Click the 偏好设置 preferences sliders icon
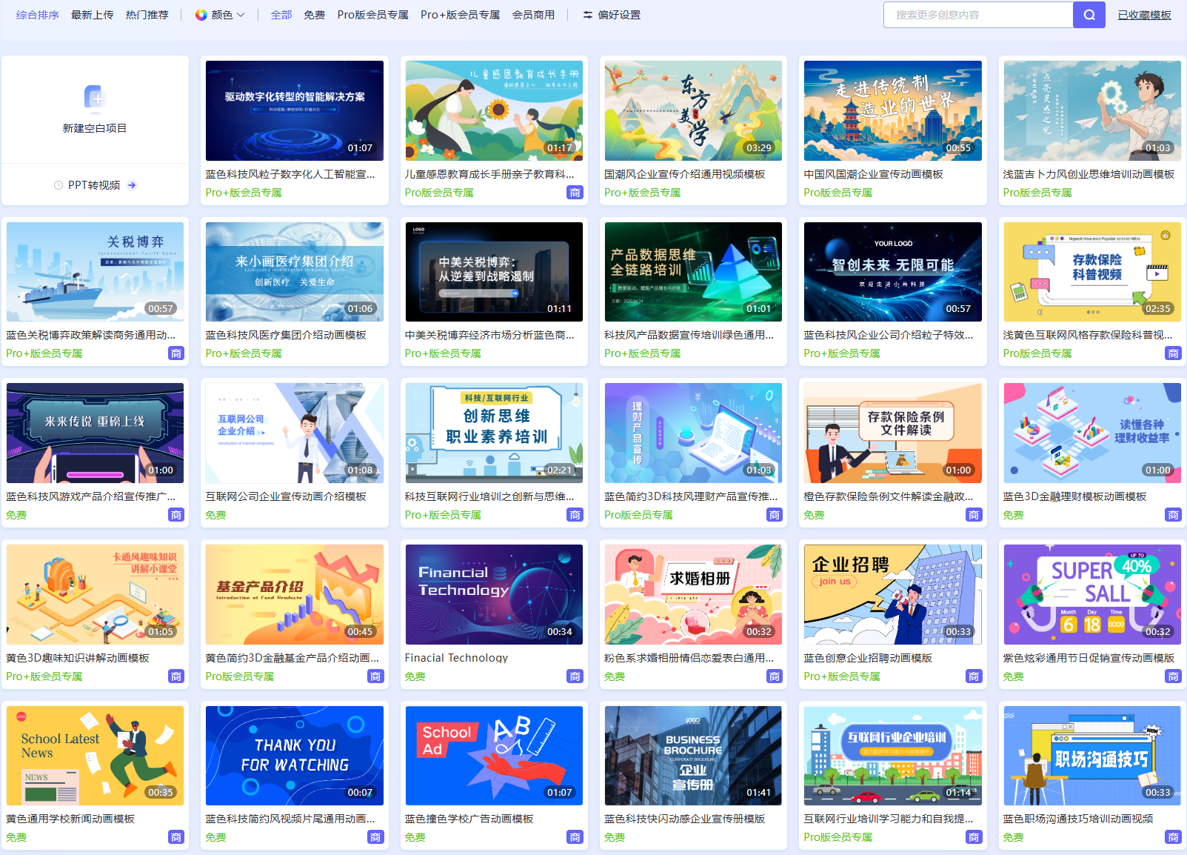1187x855 pixels. point(588,15)
